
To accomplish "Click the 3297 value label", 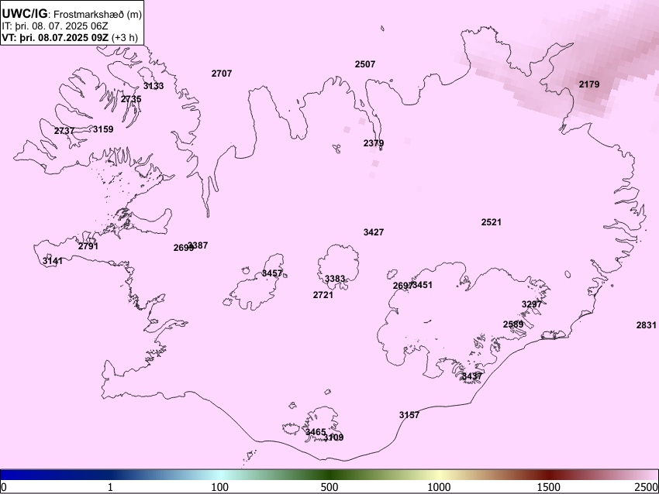I will 532,304.
